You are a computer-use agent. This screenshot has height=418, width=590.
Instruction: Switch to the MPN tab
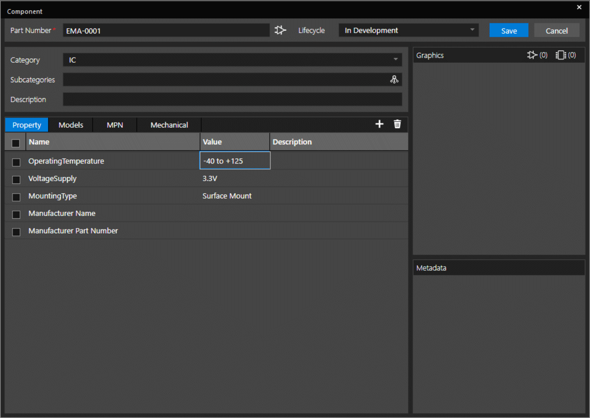114,124
